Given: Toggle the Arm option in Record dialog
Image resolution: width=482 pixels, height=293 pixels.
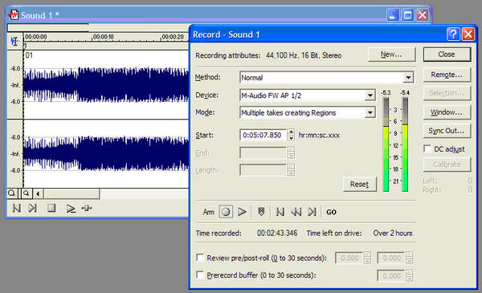Looking at the screenshot, I should [208, 212].
